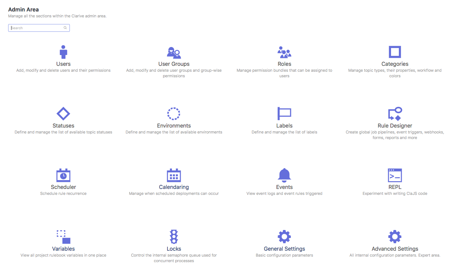Go to the Environments title
The height and width of the screenshot is (264, 455).
(x=174, y=126)
